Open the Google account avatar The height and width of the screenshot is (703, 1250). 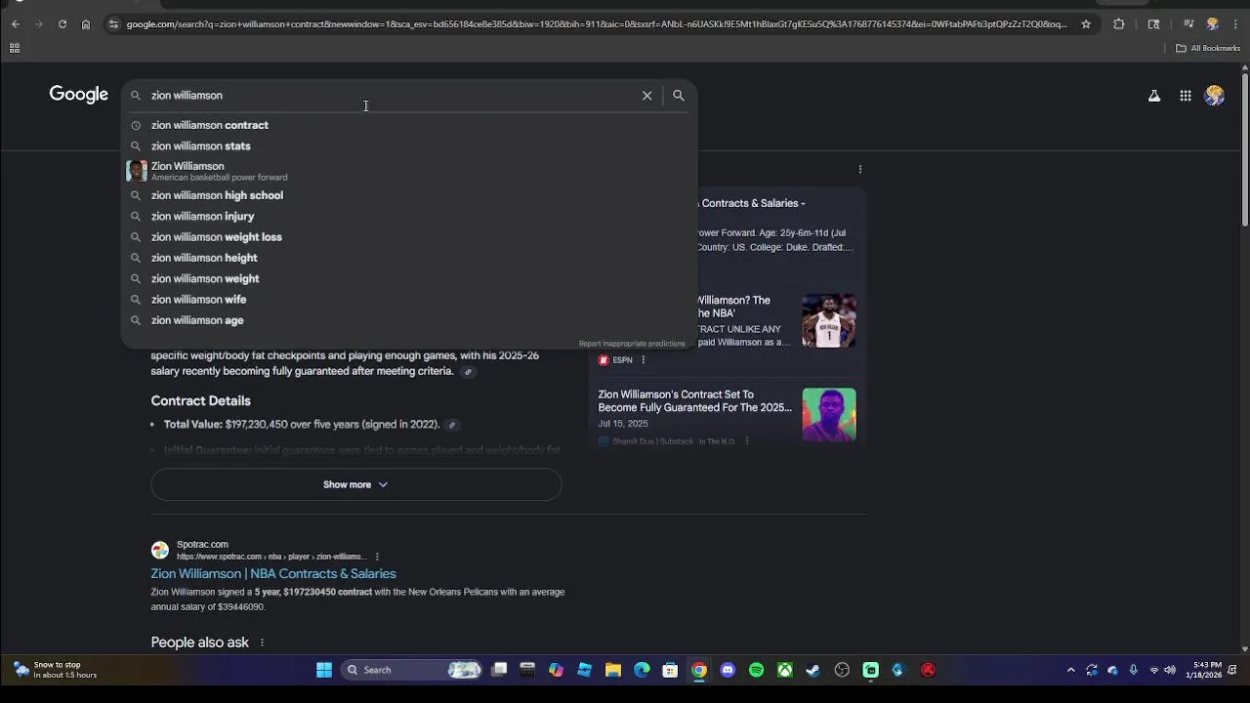[x=1215, y=96]
